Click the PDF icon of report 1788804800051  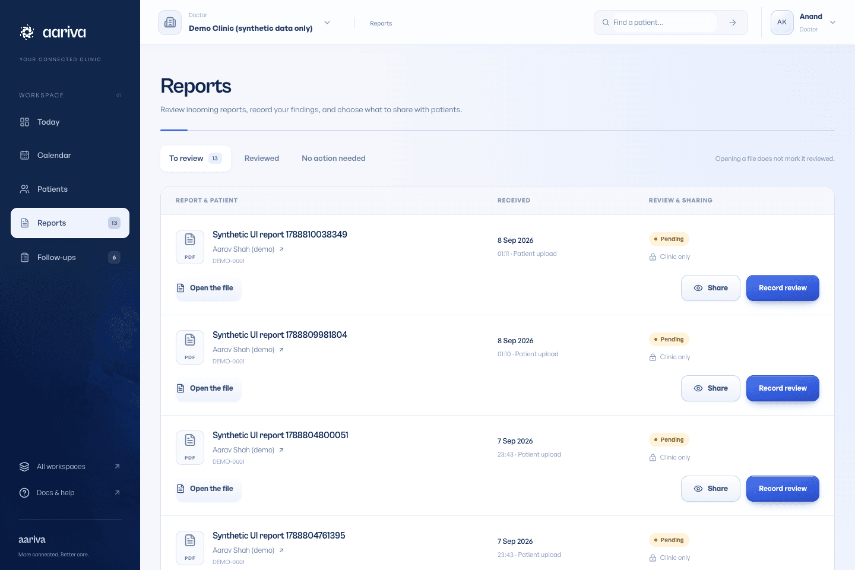pyautogui.click(x=190, y=447)
